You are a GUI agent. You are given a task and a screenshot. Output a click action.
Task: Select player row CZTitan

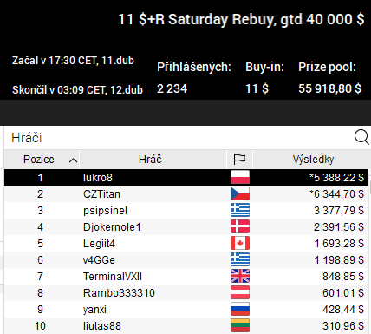click(x=185, y=193)
